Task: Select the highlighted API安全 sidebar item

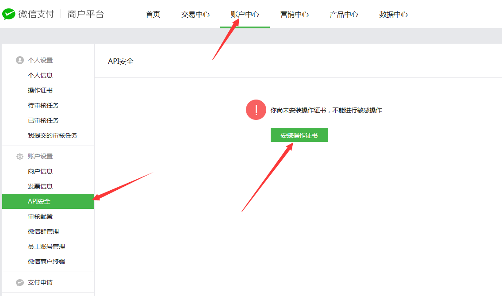Action: click(39, 201)
